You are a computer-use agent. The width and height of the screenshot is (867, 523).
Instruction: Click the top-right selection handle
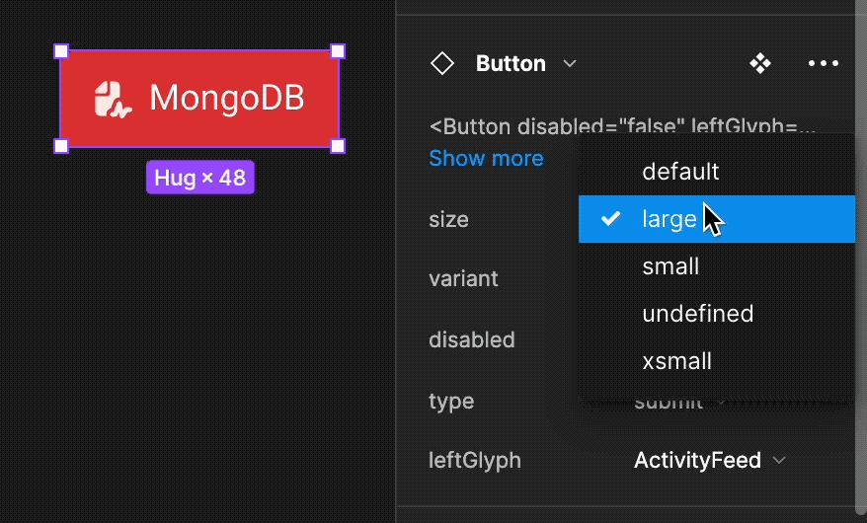(338, 51)
